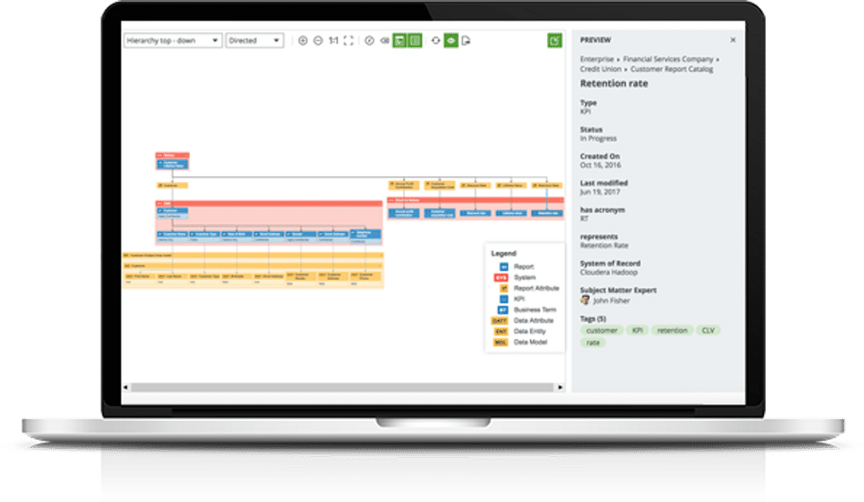Select the rightmost blue KPI node in diagram

click(548, 213)
